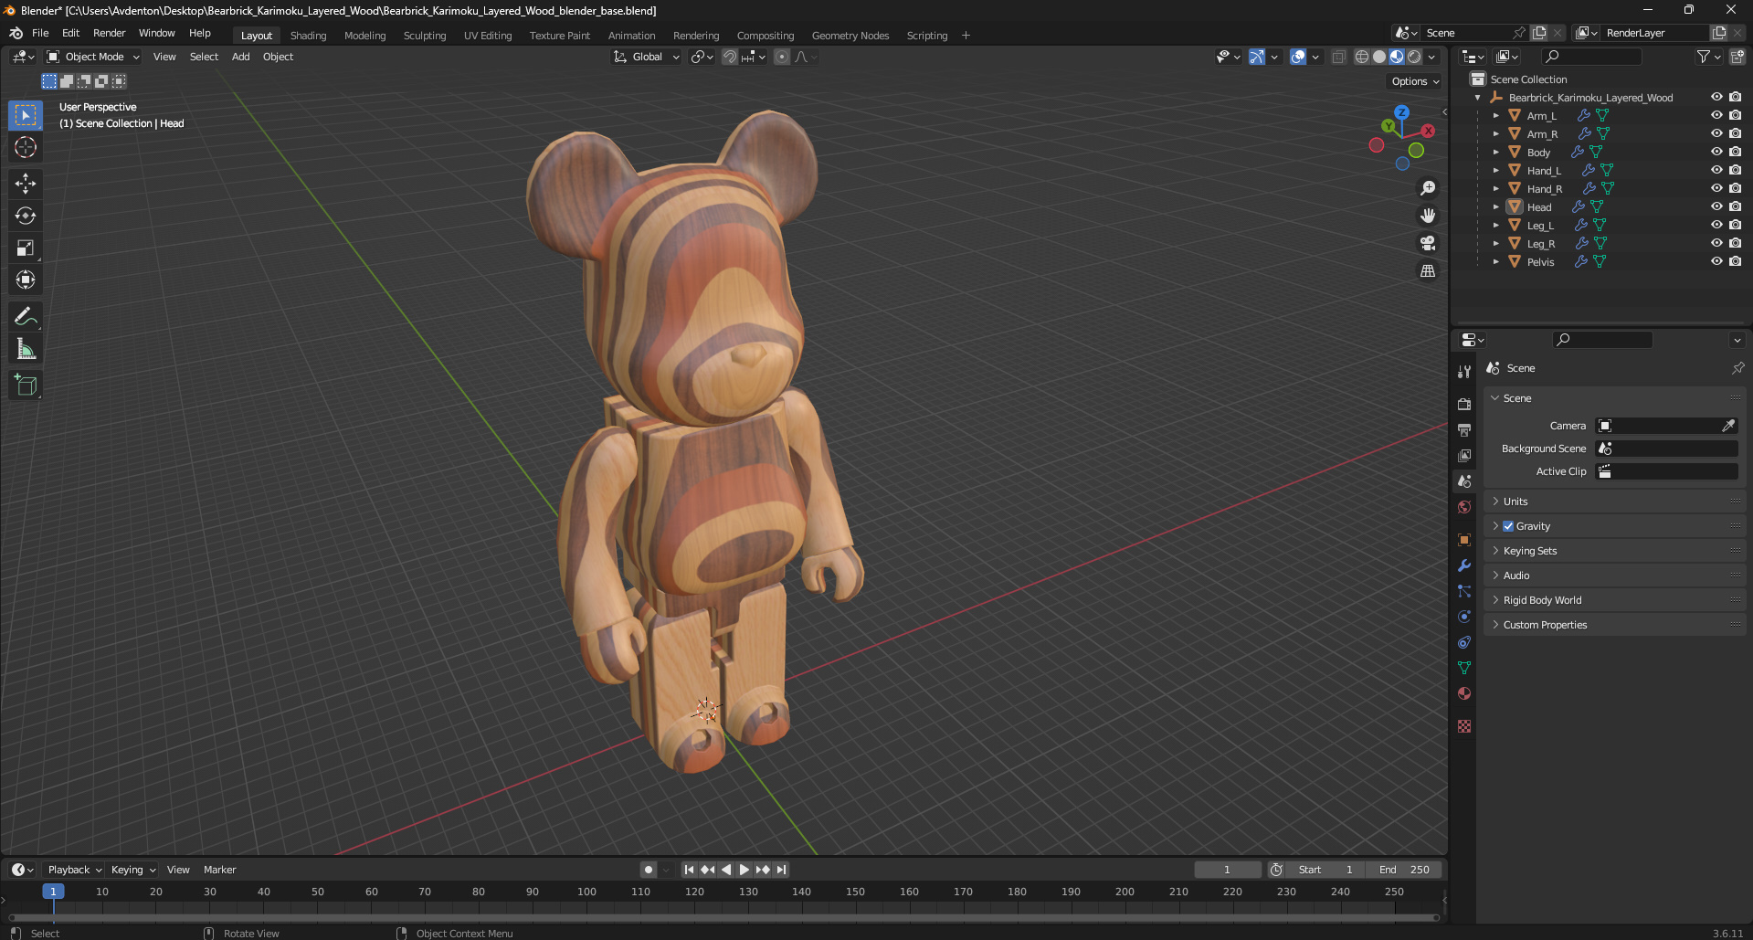Image resolution: width=1753 pixels, height=940 pixels.
Task: Open the Add menu in viewport header
Action: click(240, 57)
